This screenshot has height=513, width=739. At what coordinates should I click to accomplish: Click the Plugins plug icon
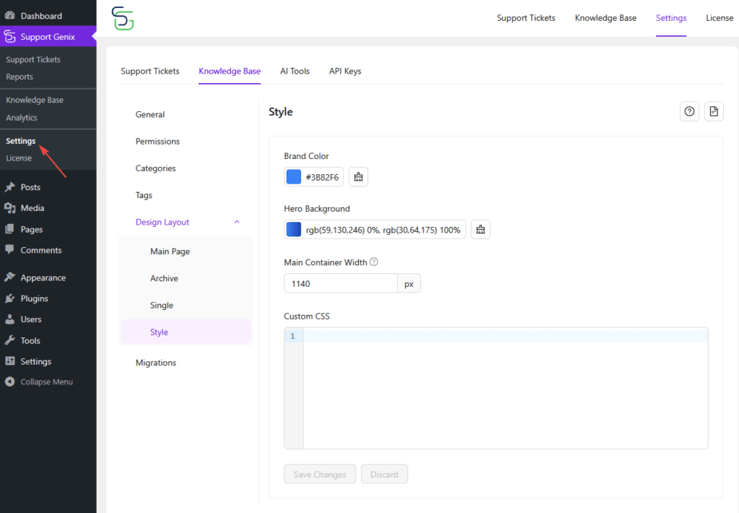click(10, 298)
